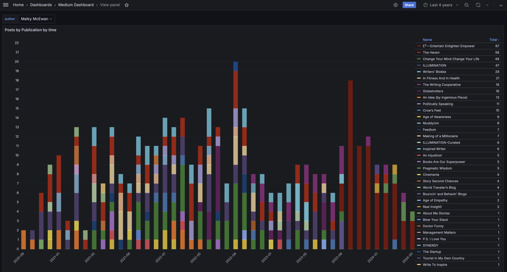Select Cinemania legend entry
The image size is (507, 272).
pyautogui.click(x=431, y=175)
